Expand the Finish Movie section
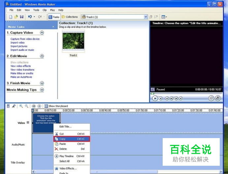 tap(42, 83)
